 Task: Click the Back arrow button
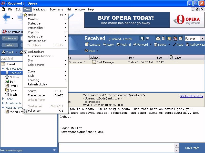[x=6, y=17]
